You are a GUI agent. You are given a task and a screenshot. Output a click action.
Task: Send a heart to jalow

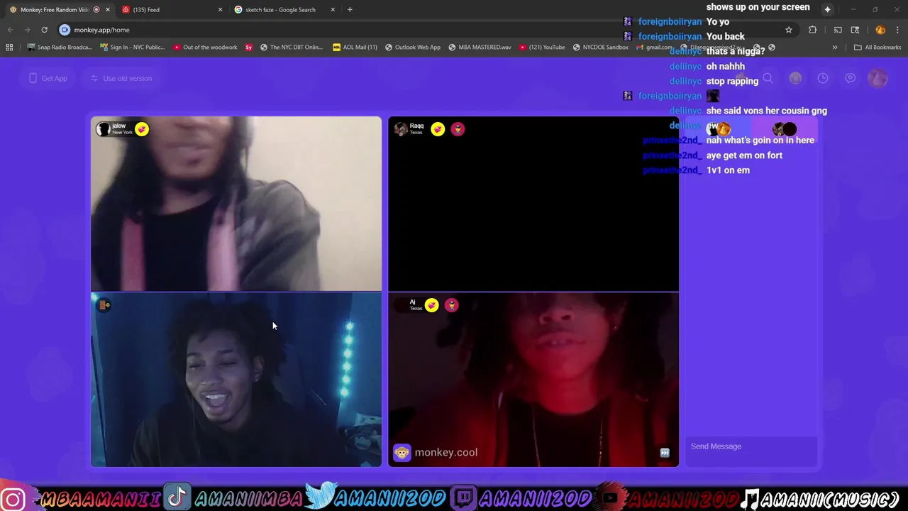click(x=142, y=129)
